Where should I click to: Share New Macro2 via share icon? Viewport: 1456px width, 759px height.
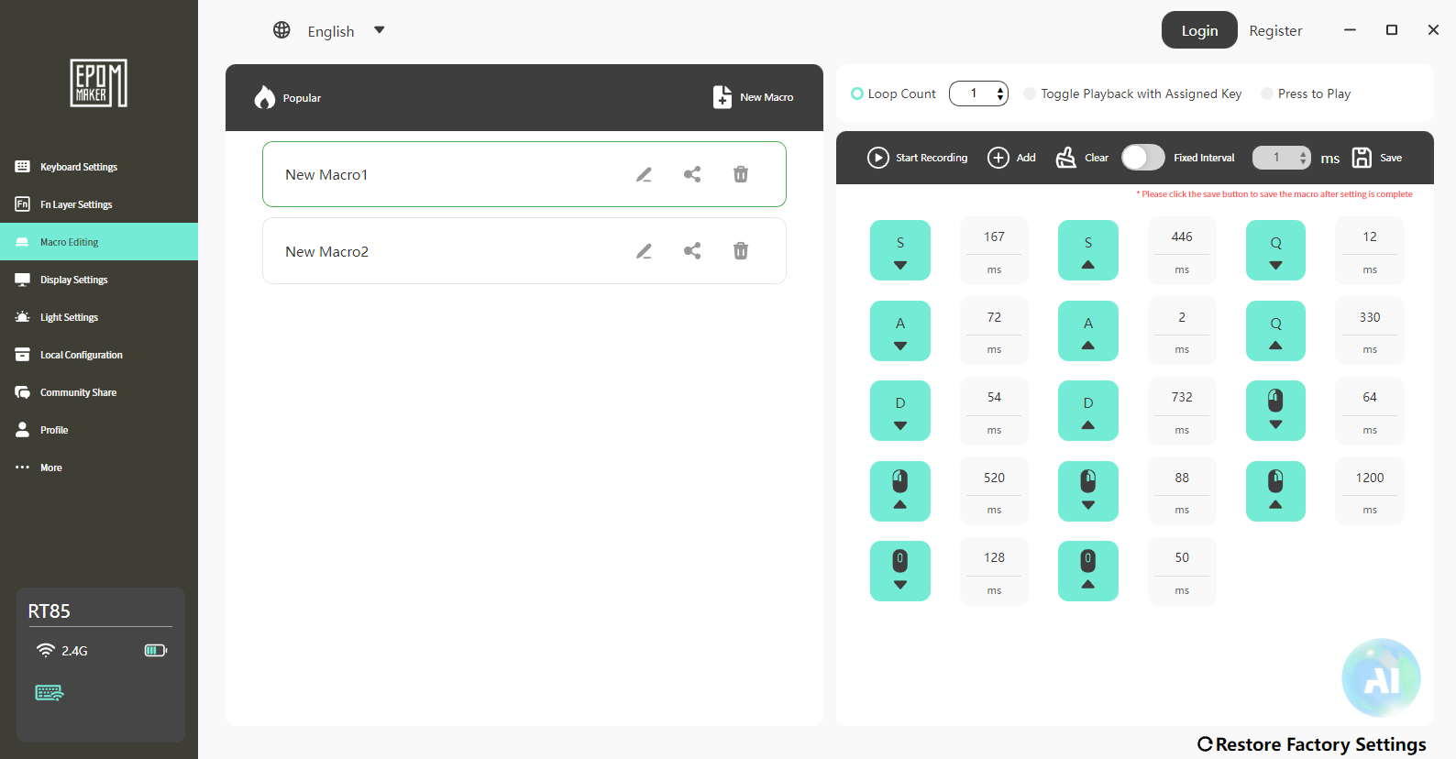(x=692, y=251)
